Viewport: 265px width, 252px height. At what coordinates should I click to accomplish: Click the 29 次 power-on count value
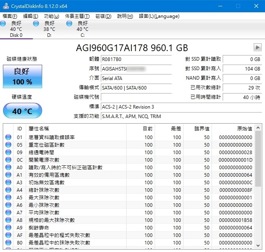(x=242, y=88)
